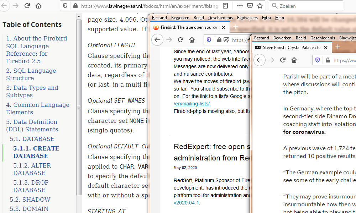This screenshot has height=213, width=356.
Task: Reload the Steve Parish window page
Action: (283, 60)
